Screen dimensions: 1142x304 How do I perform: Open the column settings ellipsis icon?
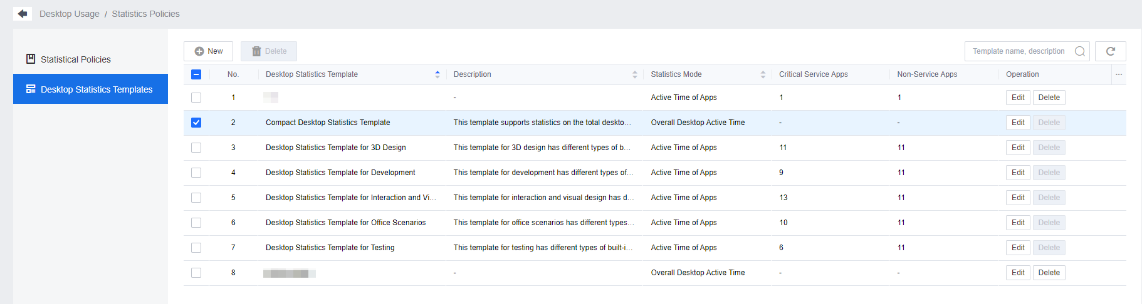click(x=1119, y=74)
